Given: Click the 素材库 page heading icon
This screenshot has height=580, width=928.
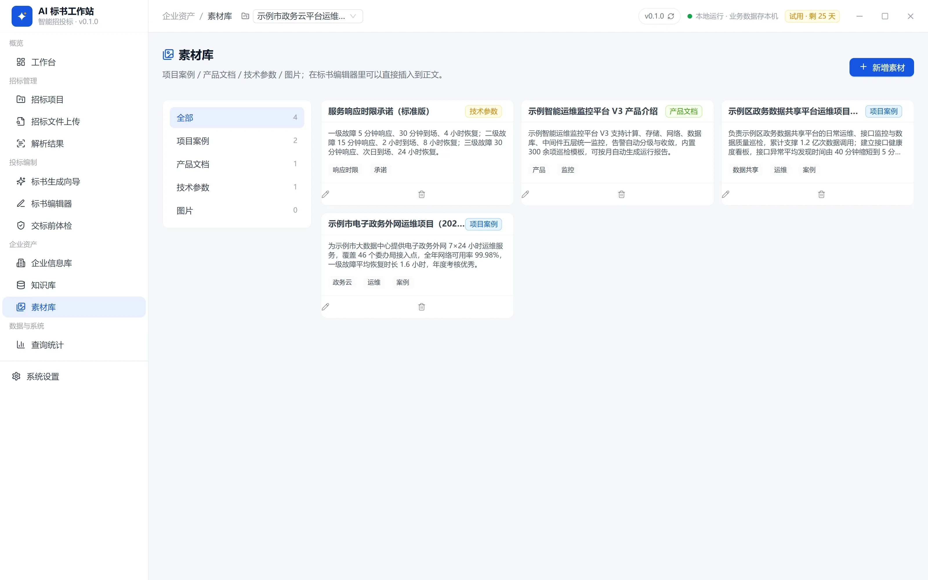Looking at the screenshot, I should (168, 55).
